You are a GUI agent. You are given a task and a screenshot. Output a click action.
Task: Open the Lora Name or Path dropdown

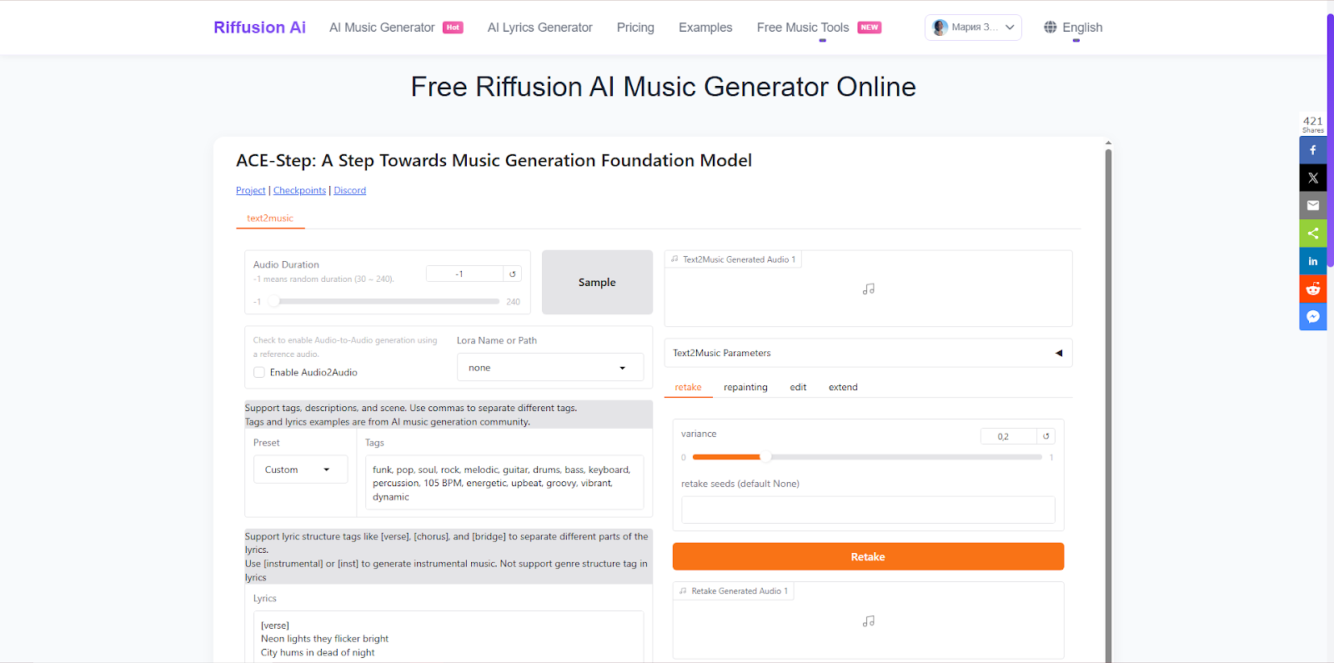point(549,368)
